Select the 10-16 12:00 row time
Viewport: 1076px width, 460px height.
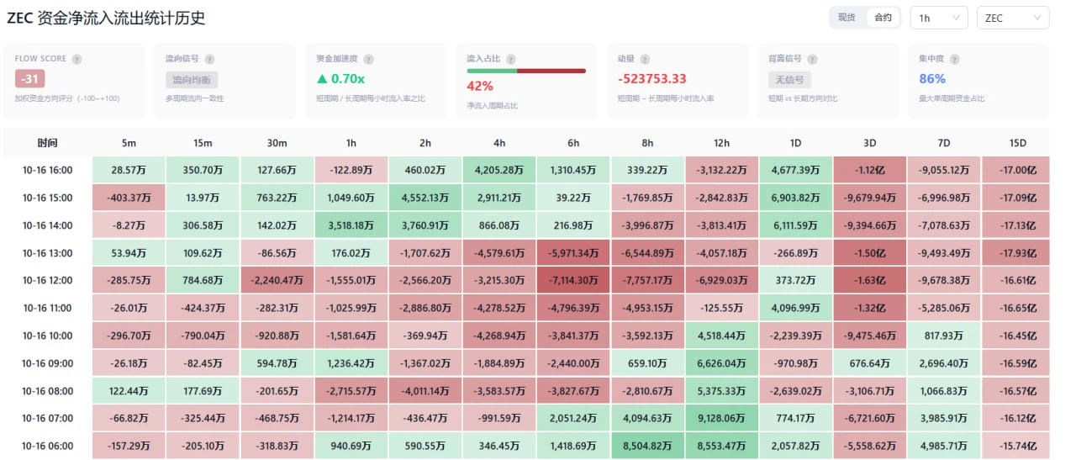click(x=48, y=281)
